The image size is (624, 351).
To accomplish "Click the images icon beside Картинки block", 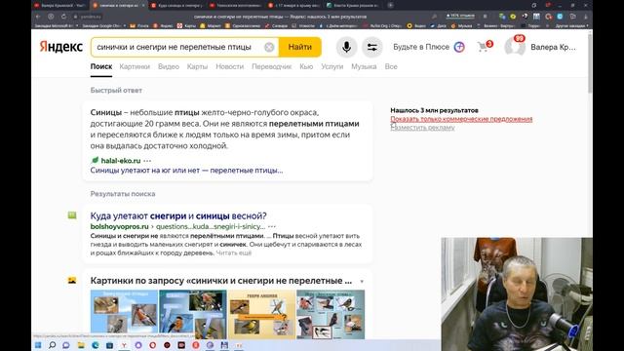I will click(72, 280).
